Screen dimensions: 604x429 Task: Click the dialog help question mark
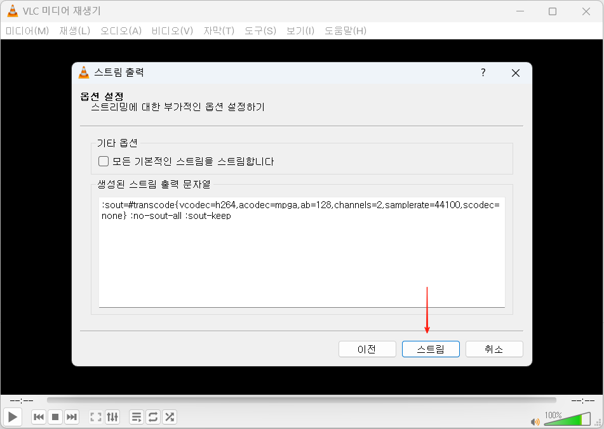[483, 73]
